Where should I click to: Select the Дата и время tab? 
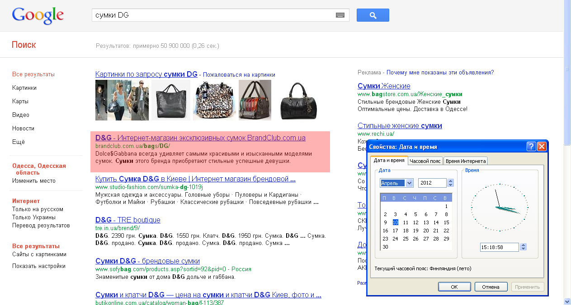point(389,160)
